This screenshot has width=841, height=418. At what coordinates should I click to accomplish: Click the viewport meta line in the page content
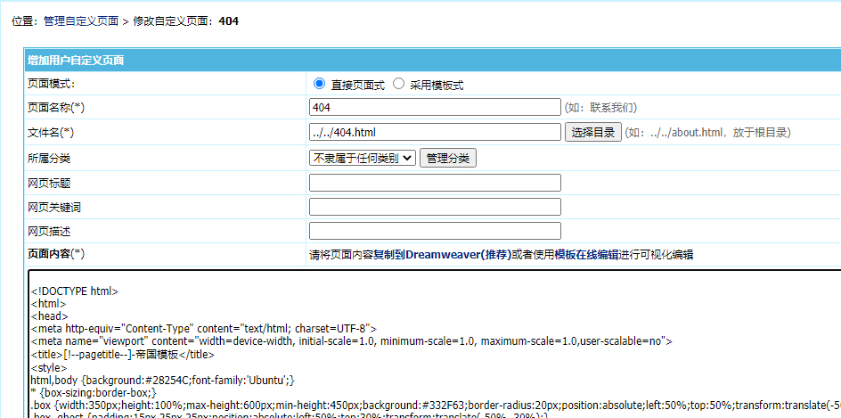pos(351,340)
